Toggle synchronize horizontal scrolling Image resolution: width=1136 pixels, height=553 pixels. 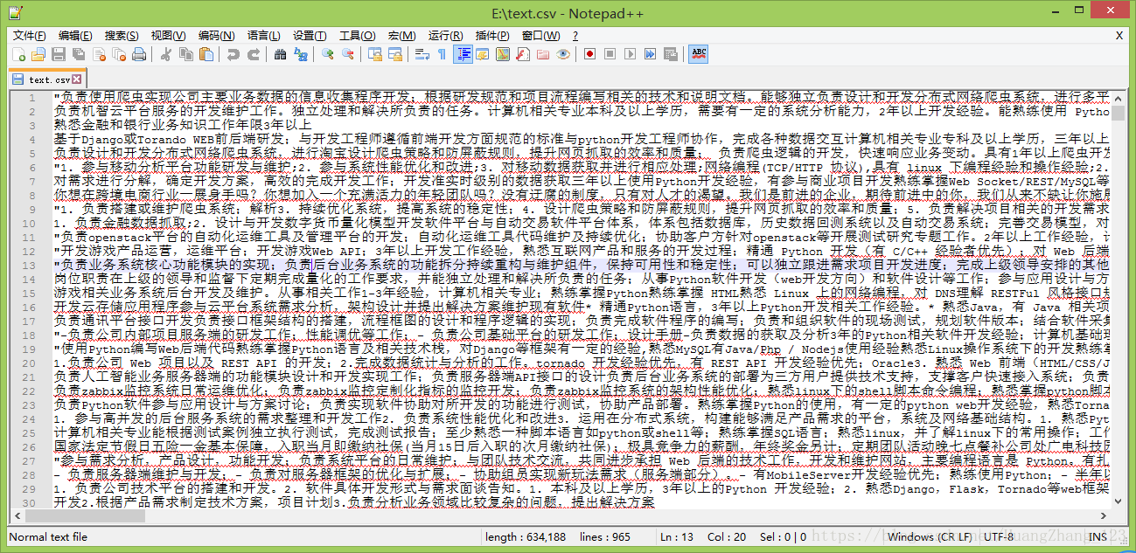click(395, 54)
